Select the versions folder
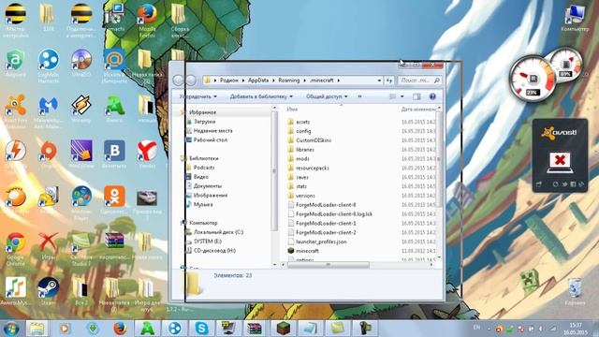 (x=305, y=196)
